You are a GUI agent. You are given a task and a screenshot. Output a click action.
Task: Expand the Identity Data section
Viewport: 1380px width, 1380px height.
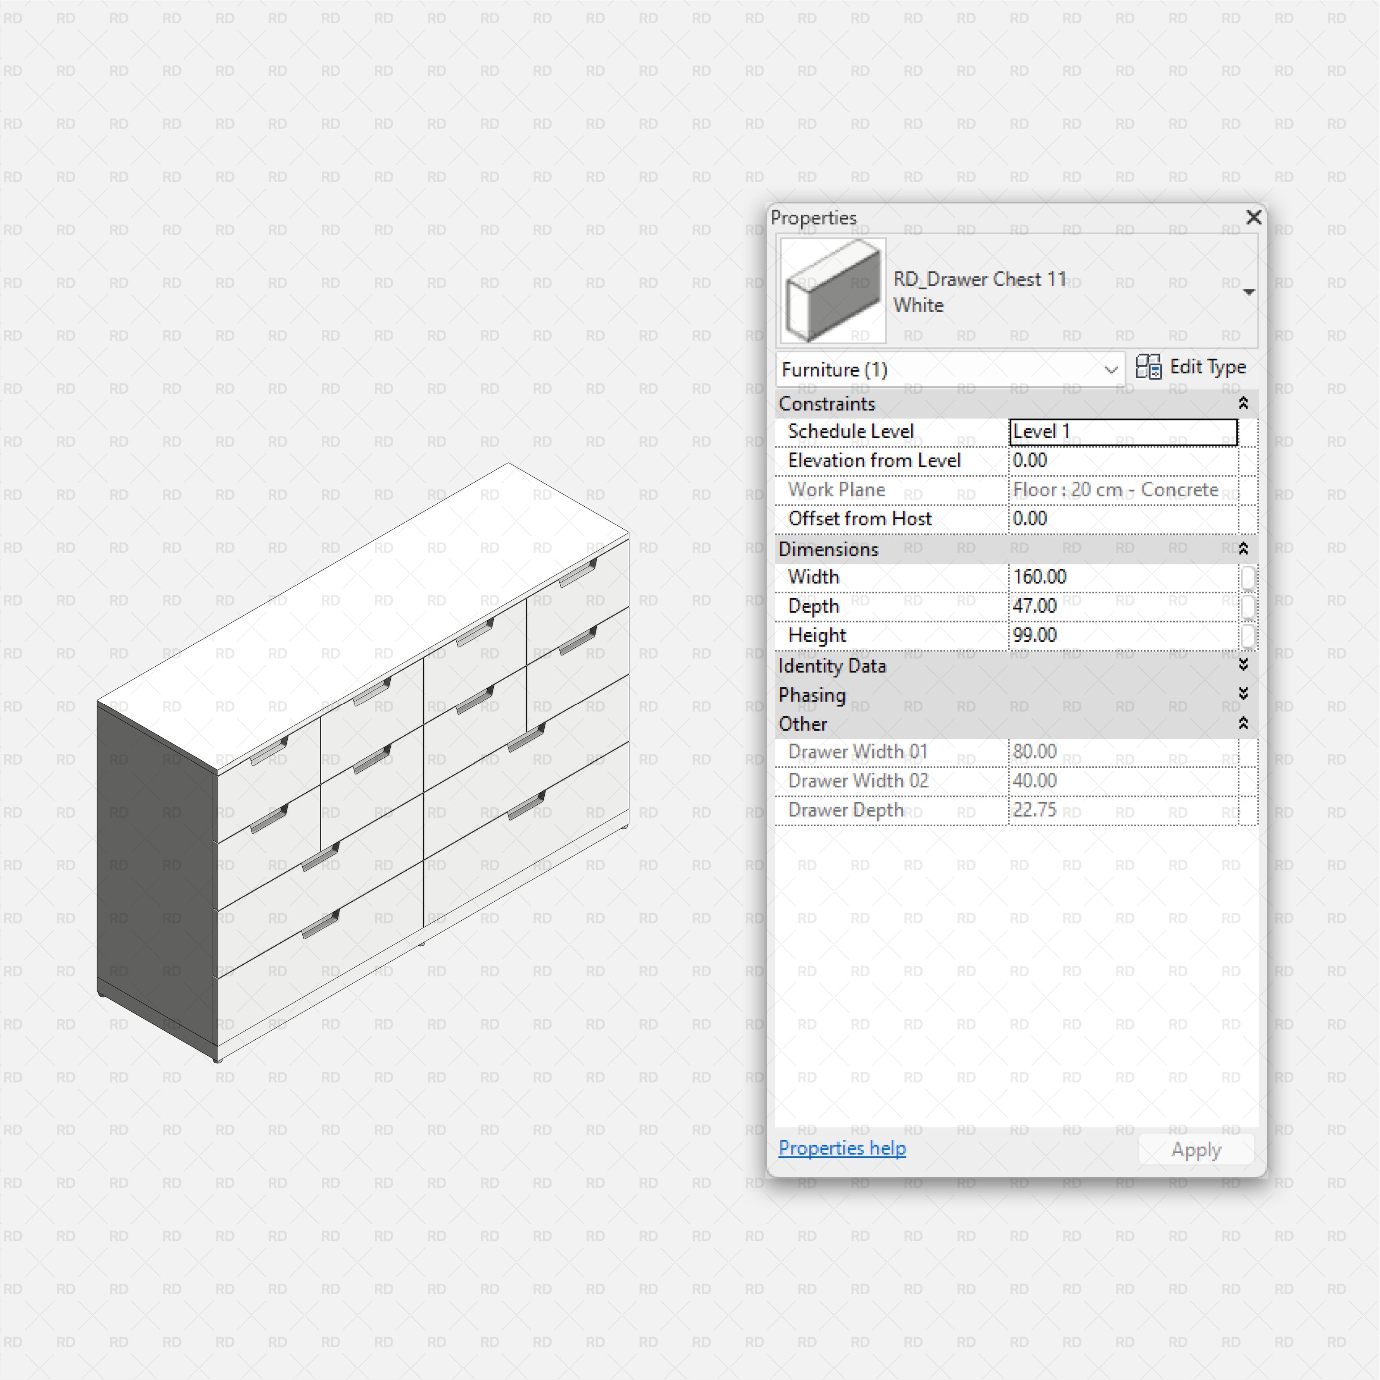coord(1243,665)
